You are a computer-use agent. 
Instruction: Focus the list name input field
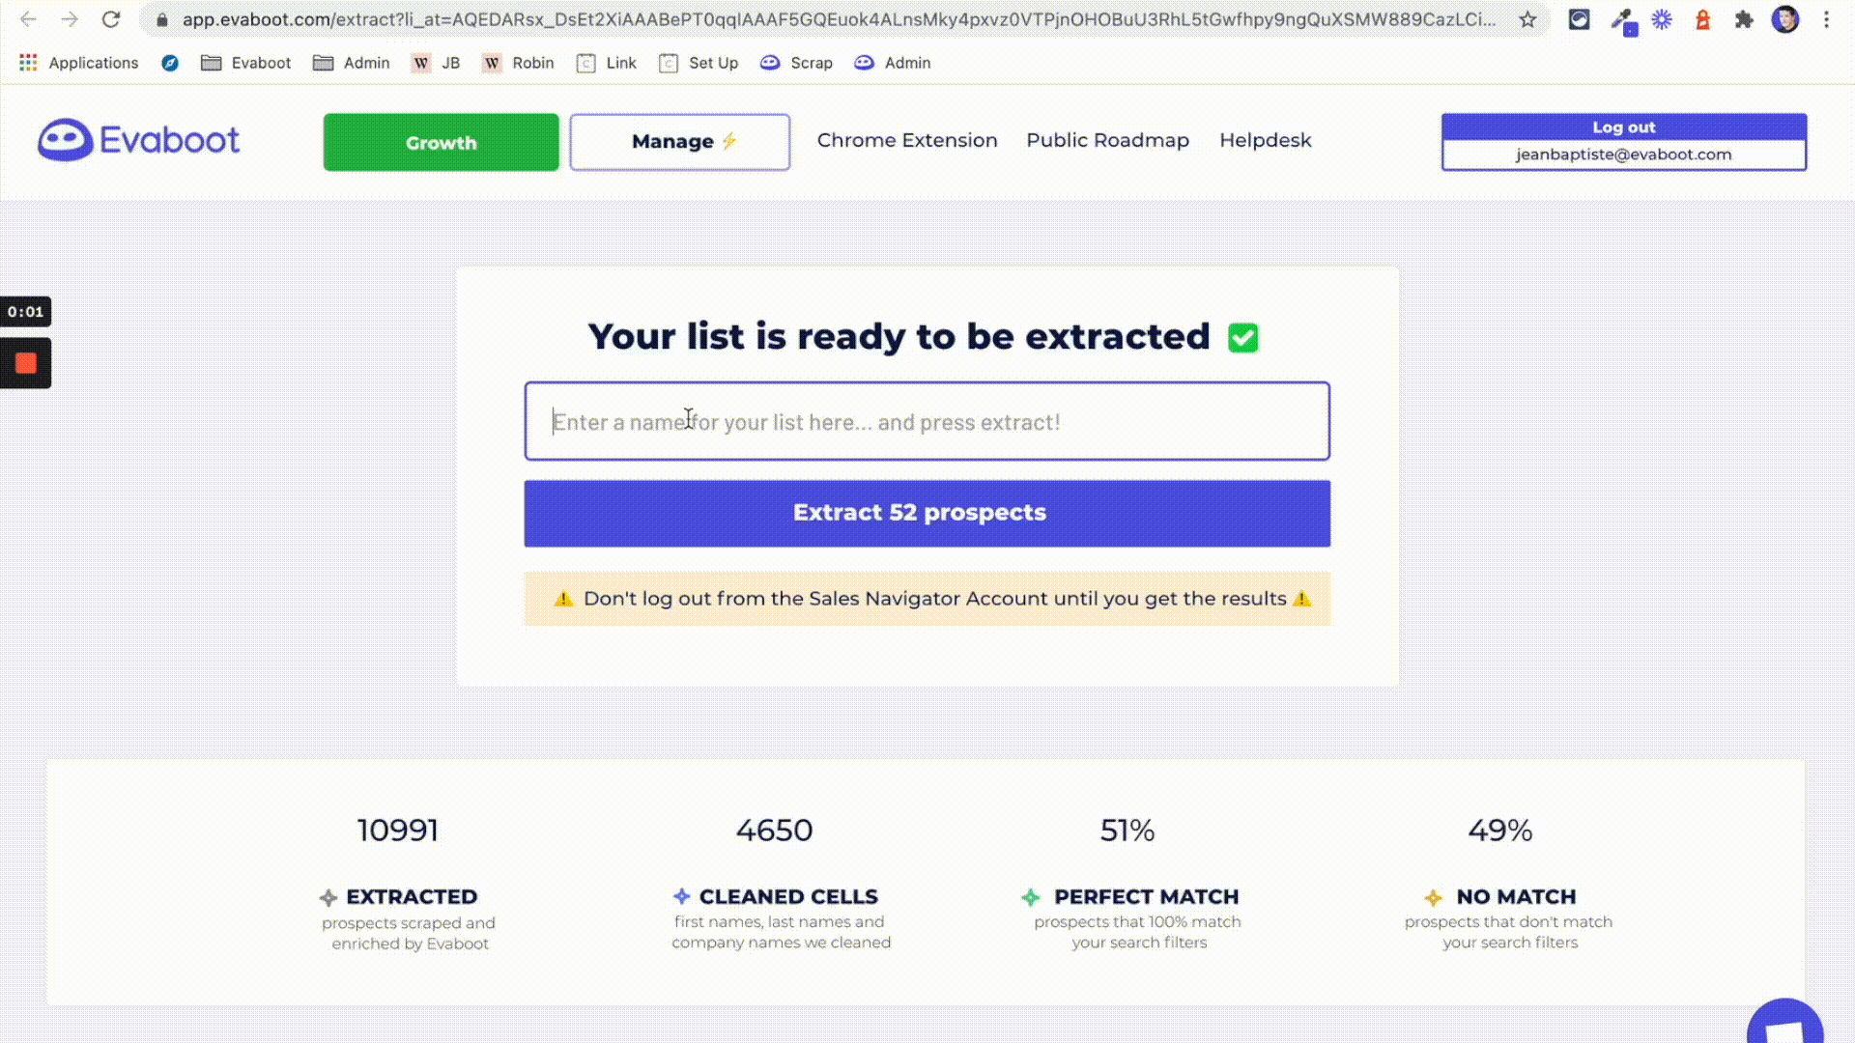click(927, 421)
